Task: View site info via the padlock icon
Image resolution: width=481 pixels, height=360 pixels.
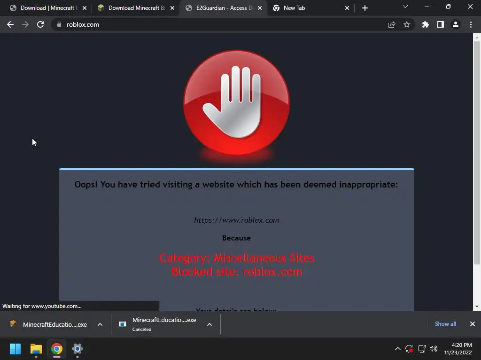Action: tap(59, 24)
